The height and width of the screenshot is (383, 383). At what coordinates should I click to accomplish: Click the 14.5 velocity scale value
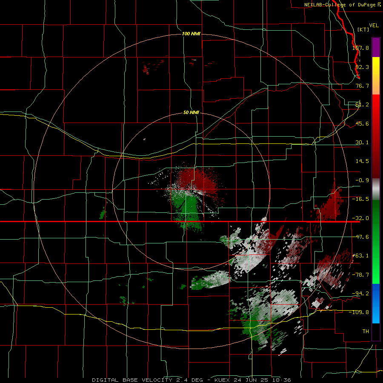click(x=362, y=161)
